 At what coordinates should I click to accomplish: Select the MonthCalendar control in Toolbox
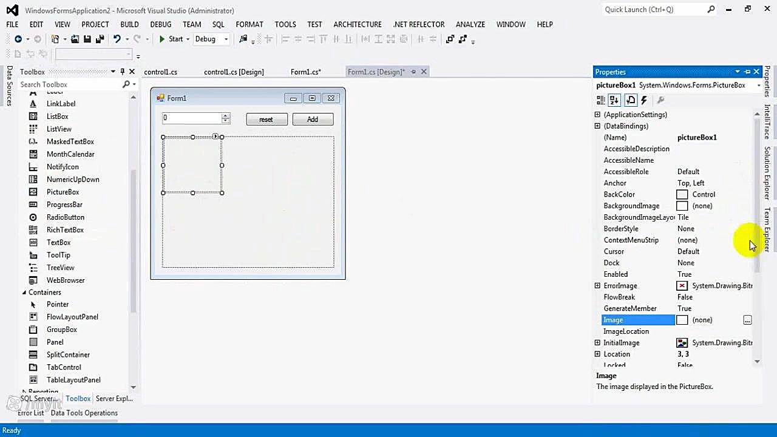click(x=70, y=154)
